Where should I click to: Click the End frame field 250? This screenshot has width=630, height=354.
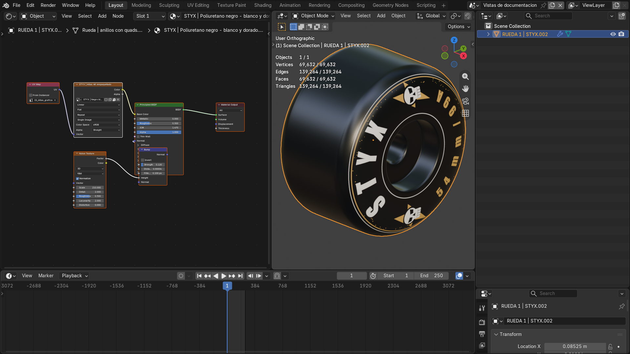coord(432,276)
